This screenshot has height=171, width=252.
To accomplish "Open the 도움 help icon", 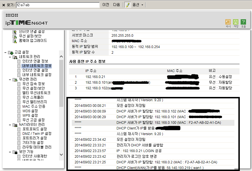I will (x=243, y=22).
